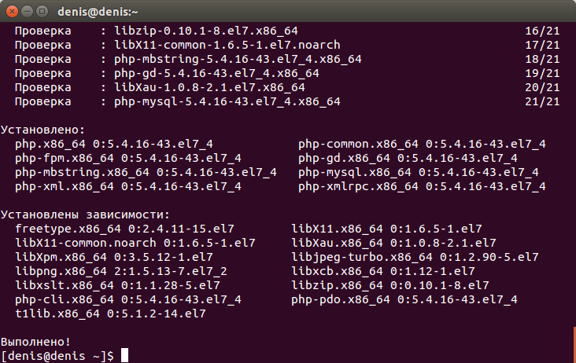Viewport: 576px width, 363px height.
Task: Click the libjpeg-turbo.x86_64 dependency line
Action: 415,257
